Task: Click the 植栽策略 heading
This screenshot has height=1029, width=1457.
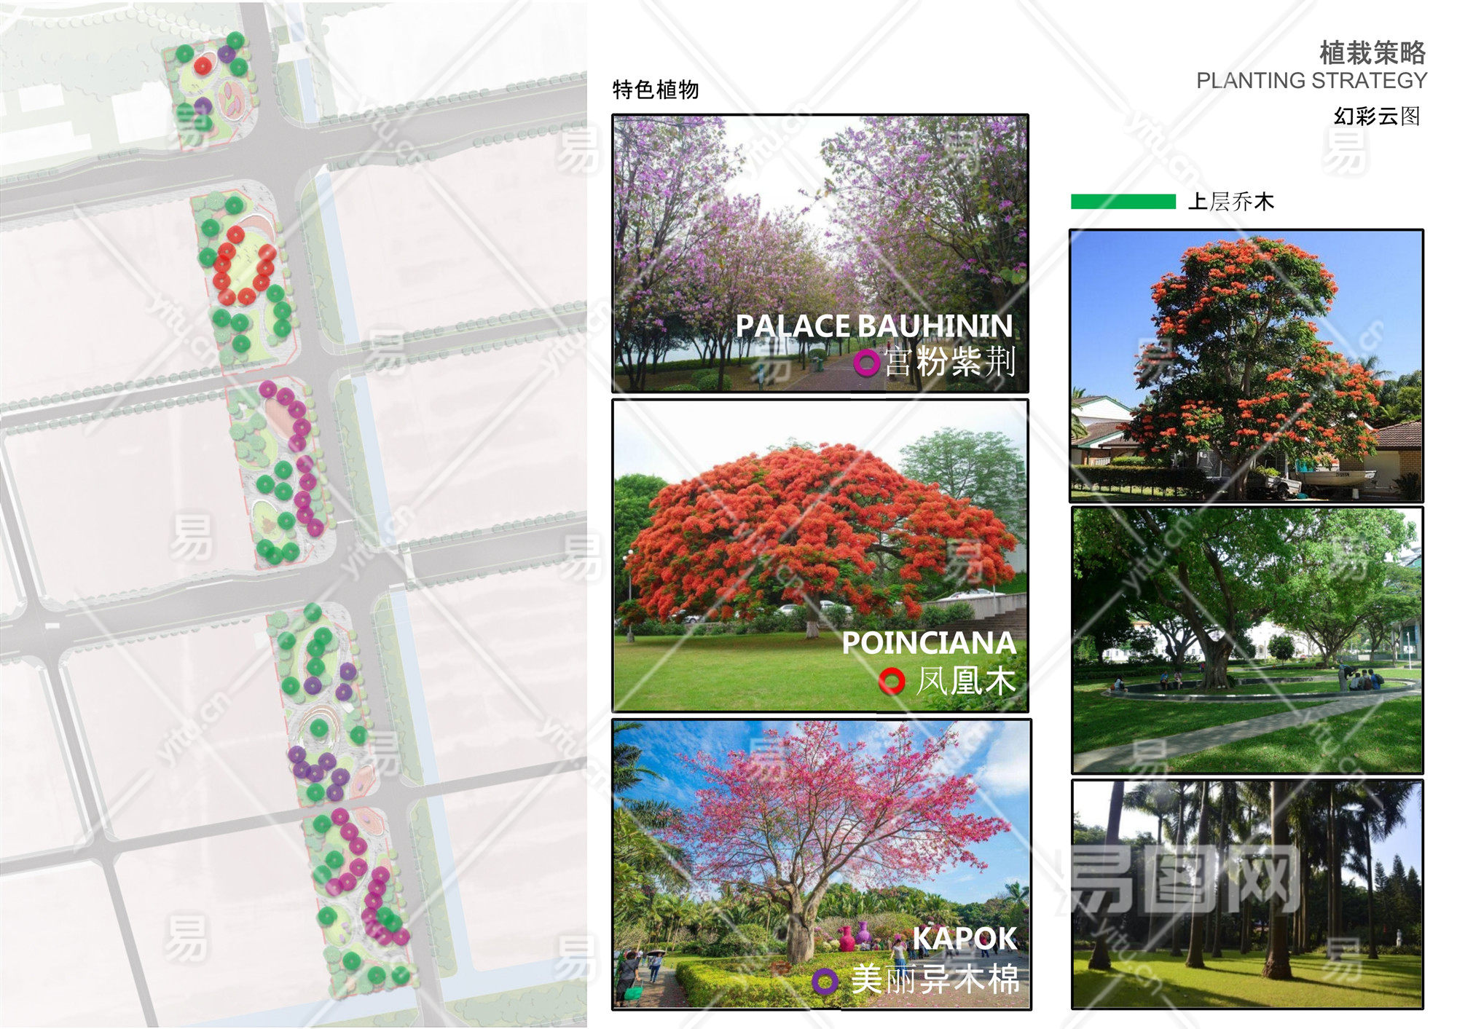Action: 1372,52
